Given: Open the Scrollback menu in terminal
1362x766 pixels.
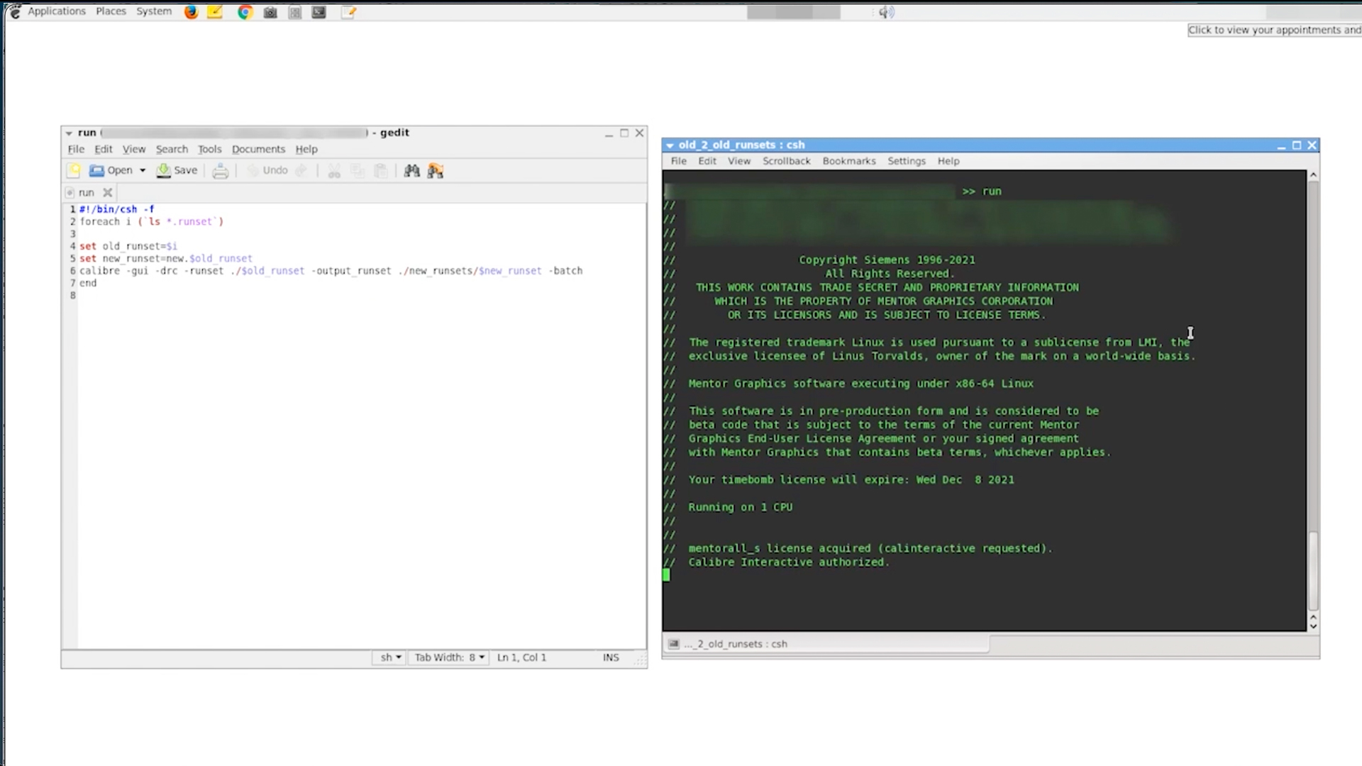Looking at the screenshot, I should [x=786, y=161].
